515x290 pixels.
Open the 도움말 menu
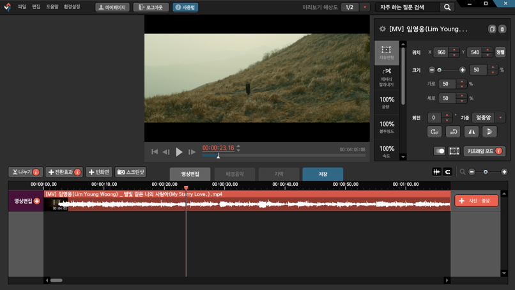(52, 7)
